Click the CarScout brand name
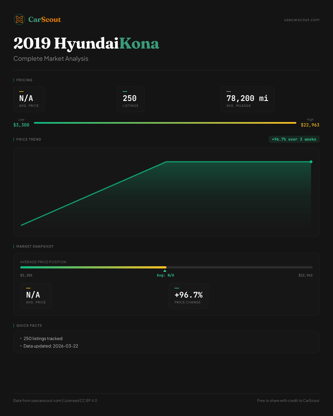The image size is (333, 416). pyautogui.click(x=44, y=20)
